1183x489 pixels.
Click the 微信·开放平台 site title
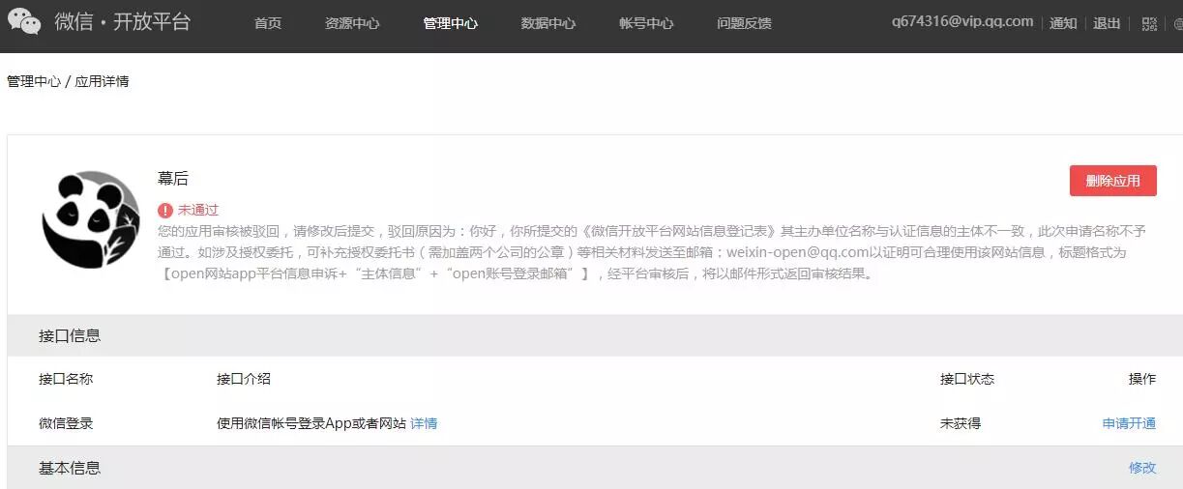click(123, 22)
